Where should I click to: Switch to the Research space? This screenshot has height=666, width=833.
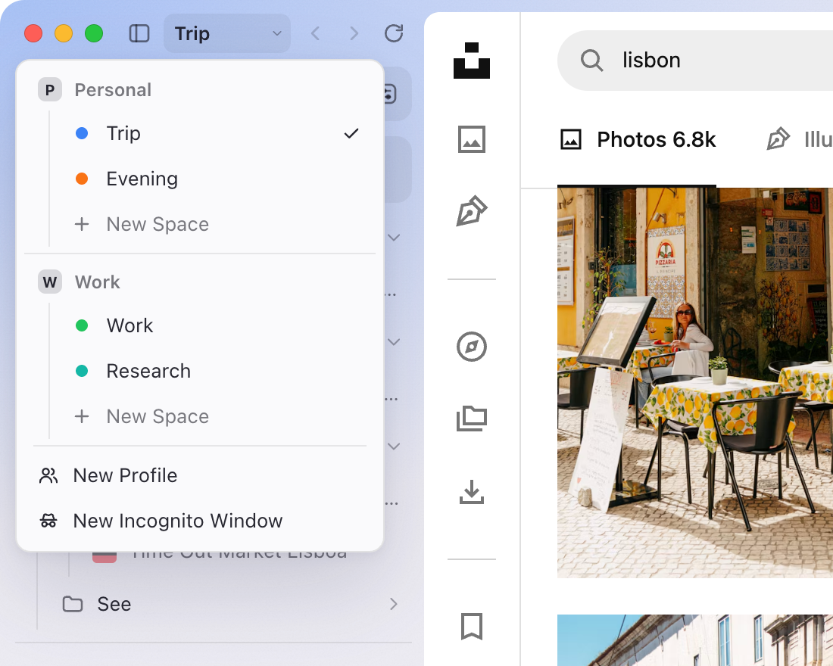tap(200, 371)
